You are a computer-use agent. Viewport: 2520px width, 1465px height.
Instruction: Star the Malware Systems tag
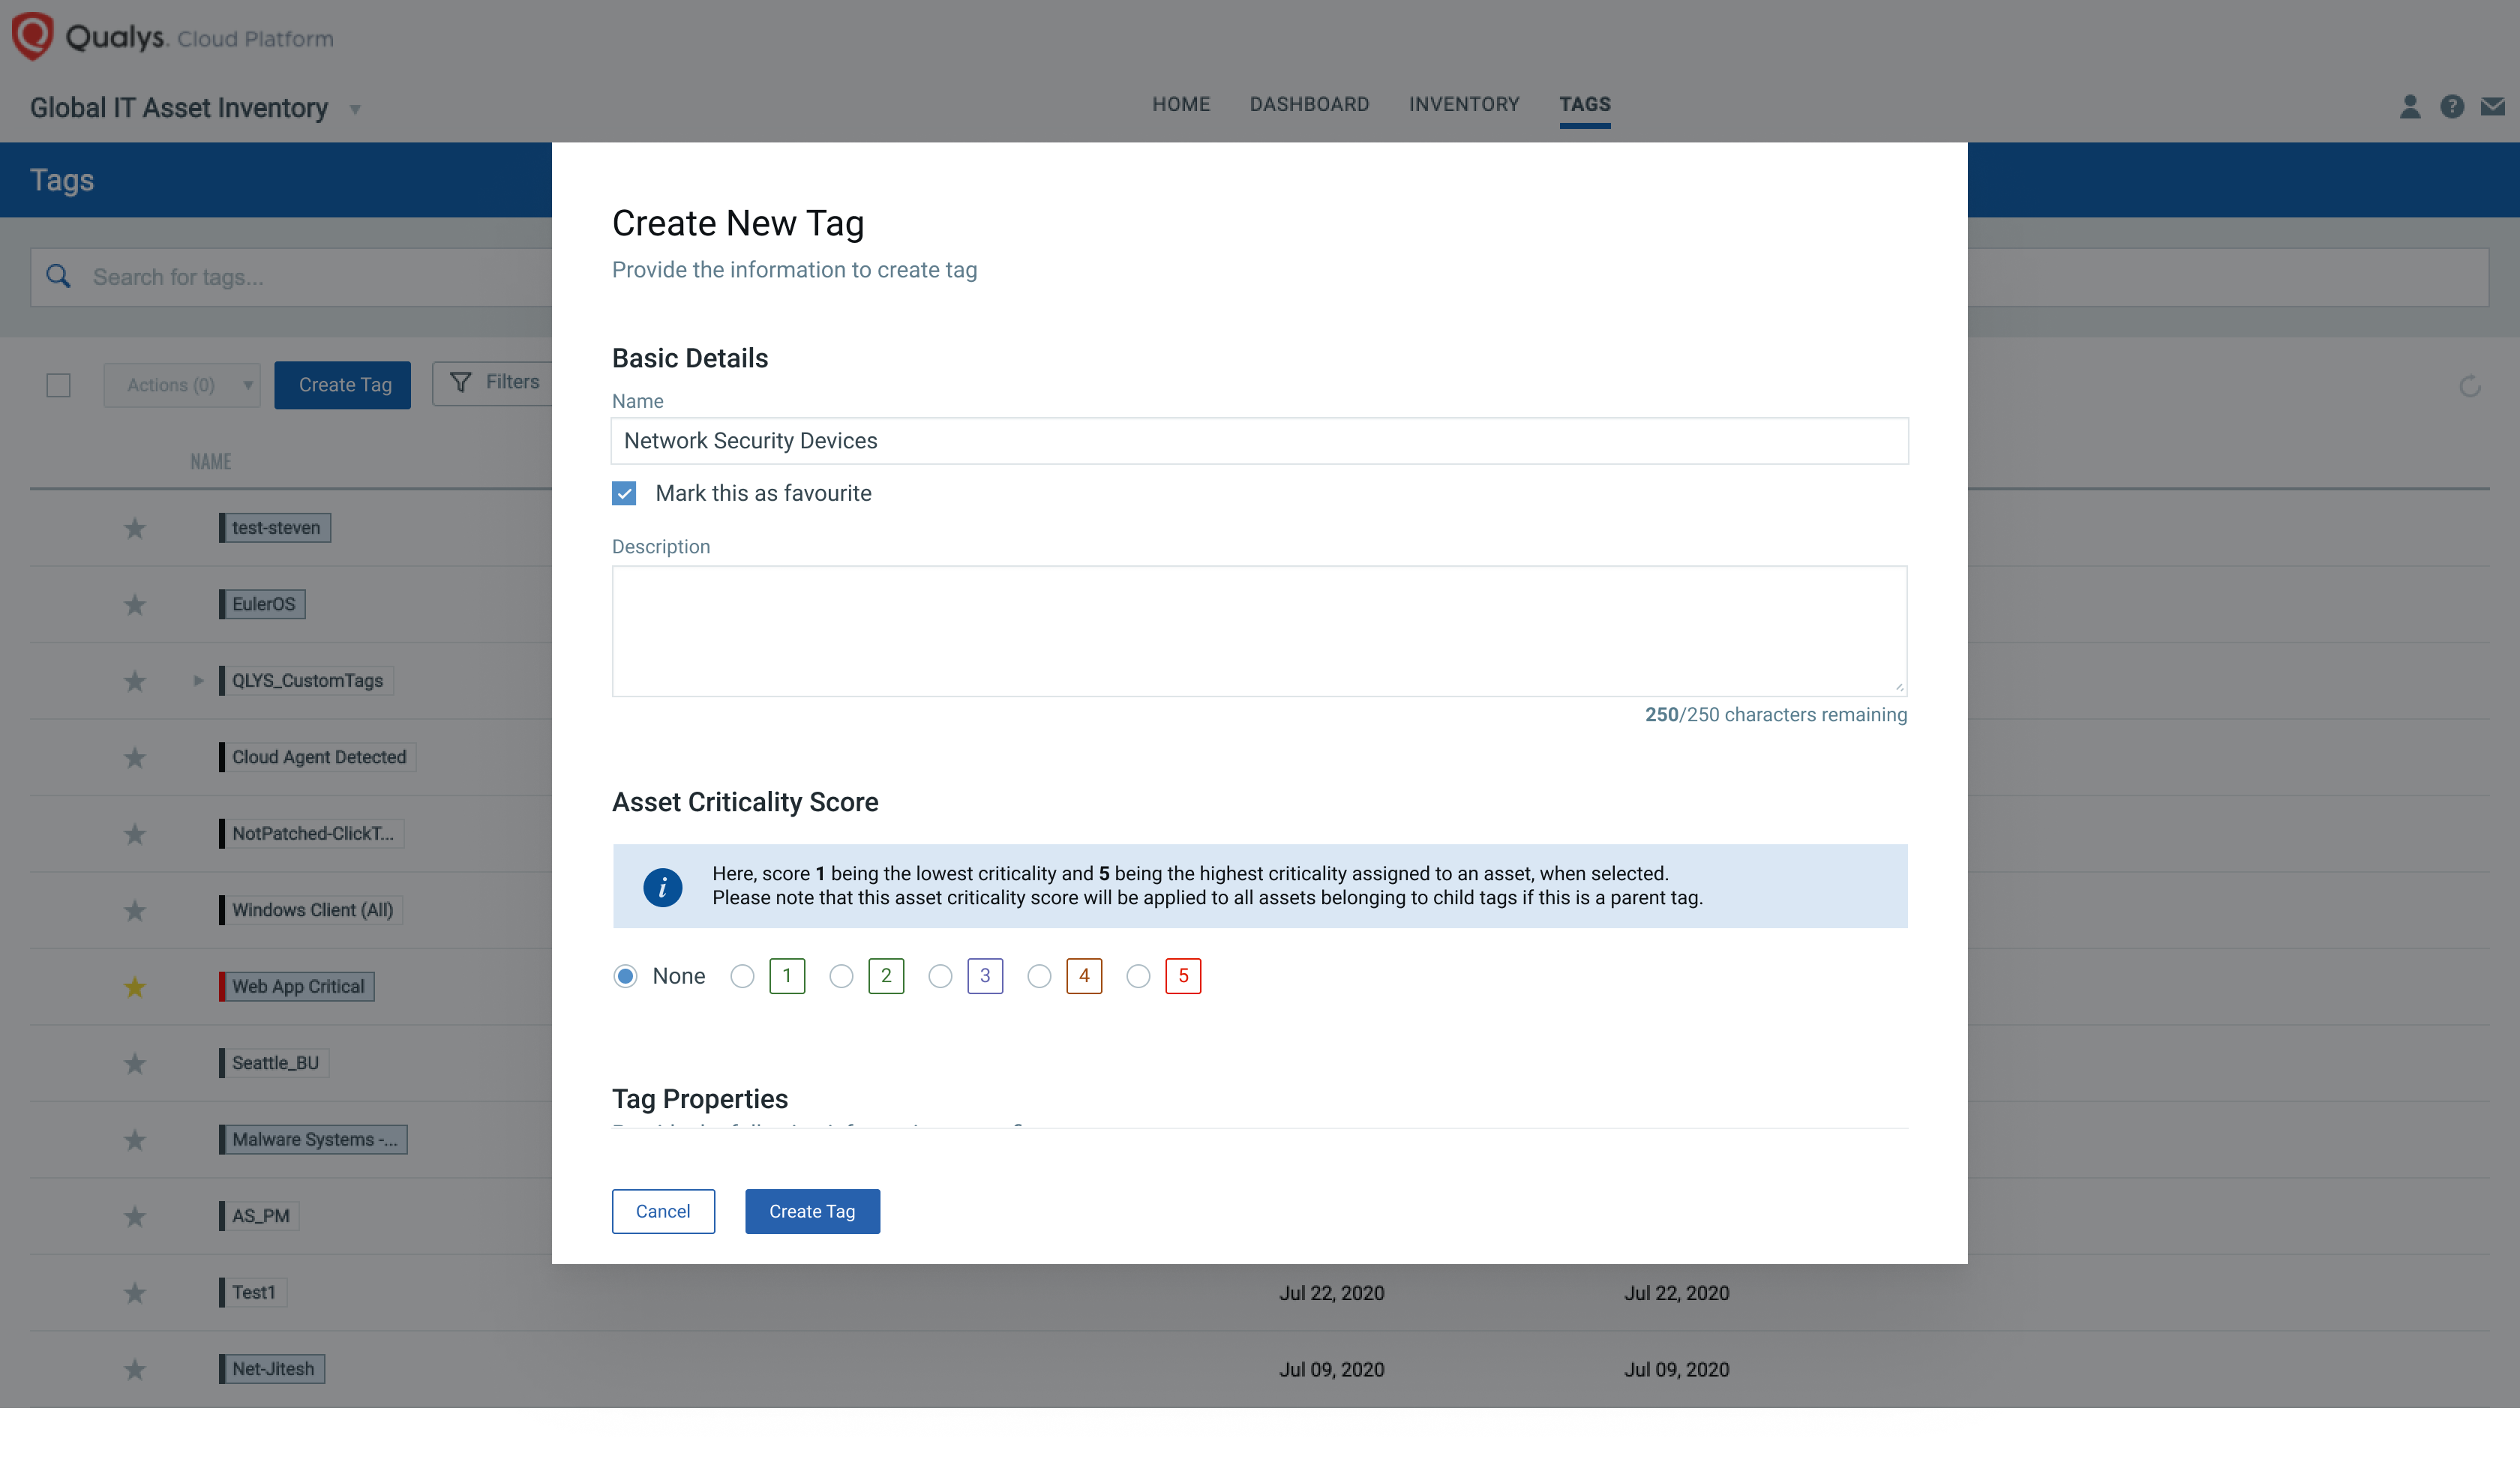click(135, 1139)
